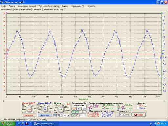This screenshot has height=126, width=168.
Task: Open the Правка menu
Action: point(12,6)
